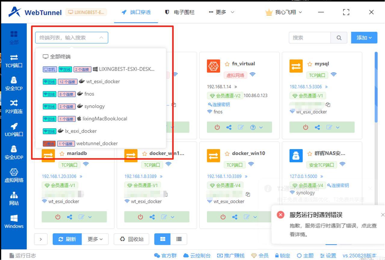Copy the mysql tunnel address
Screen dimensions: 385x260
tap(328, 104)
